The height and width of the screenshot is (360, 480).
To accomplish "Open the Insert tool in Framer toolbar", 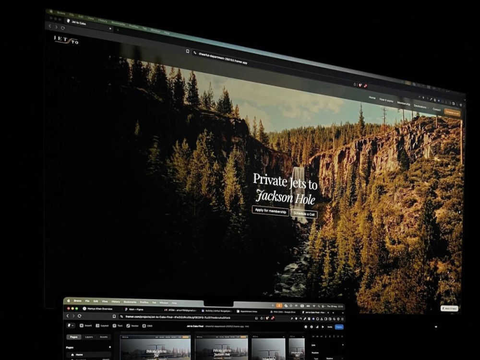I will click(86, 326).
